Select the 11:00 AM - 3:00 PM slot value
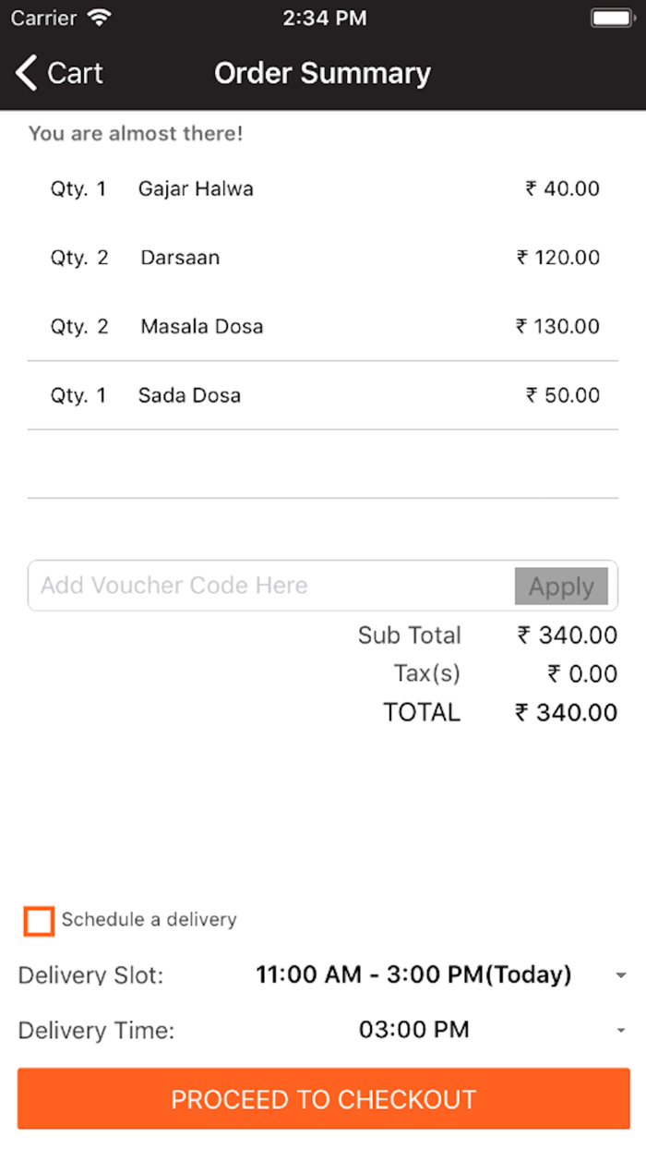Image resolution: width=646 pixels, height=1149 pixels. 413,974
